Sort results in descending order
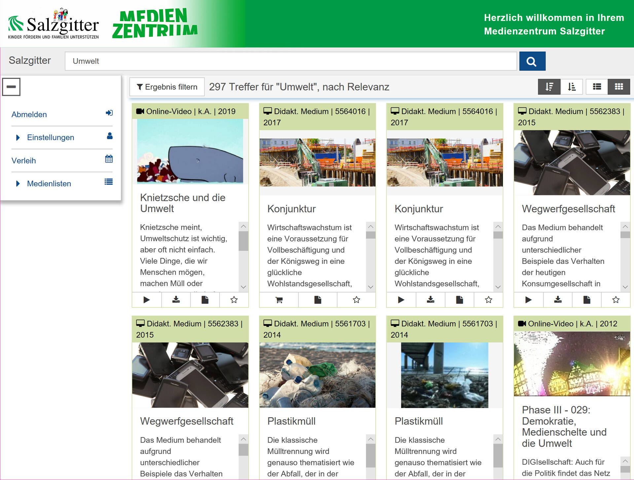The width and height of the screenshot is (634, 480). pos(549,87)
